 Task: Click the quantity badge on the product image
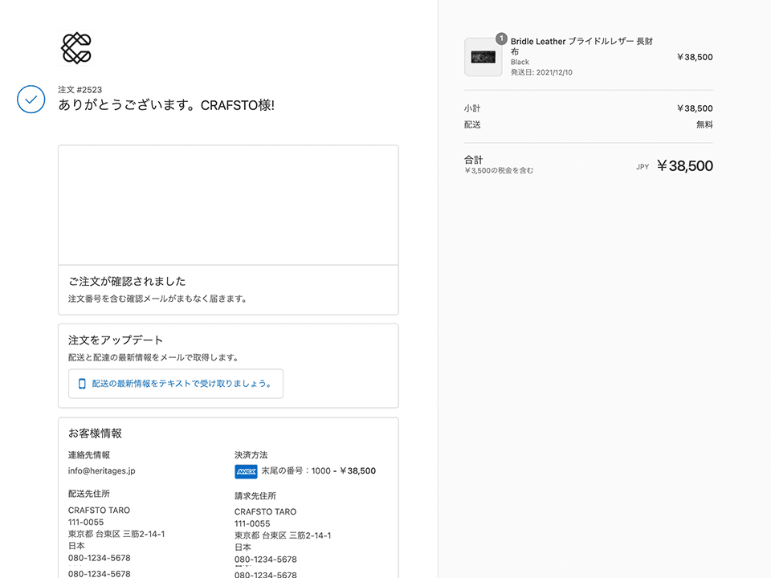coord(501,39)
